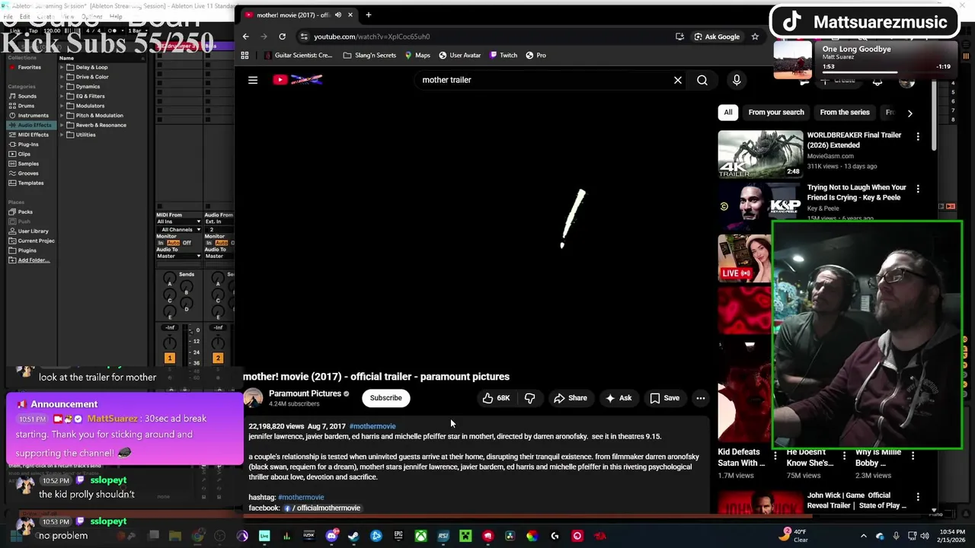Open Discord from the taskbar

331,536
